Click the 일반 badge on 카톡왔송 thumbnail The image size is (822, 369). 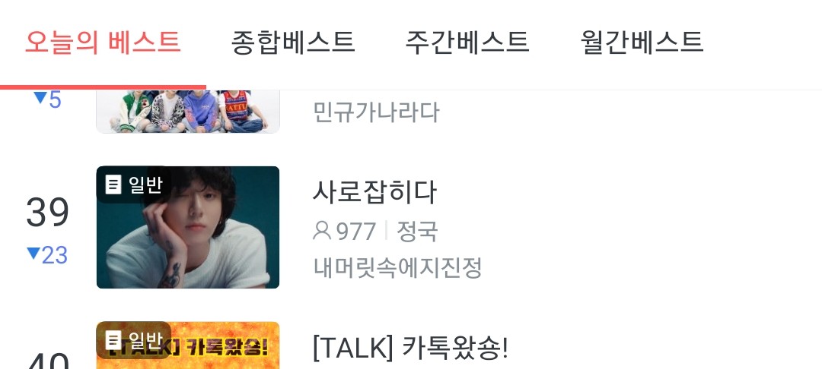point(134,340)
